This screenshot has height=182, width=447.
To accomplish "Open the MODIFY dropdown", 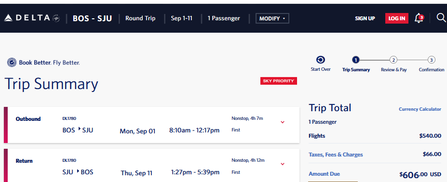I will pos(272,18).
